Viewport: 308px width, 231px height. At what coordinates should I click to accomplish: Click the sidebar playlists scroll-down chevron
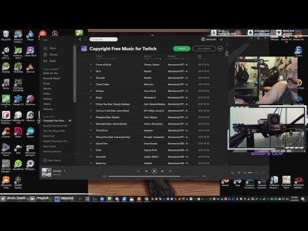coord(74,154)
